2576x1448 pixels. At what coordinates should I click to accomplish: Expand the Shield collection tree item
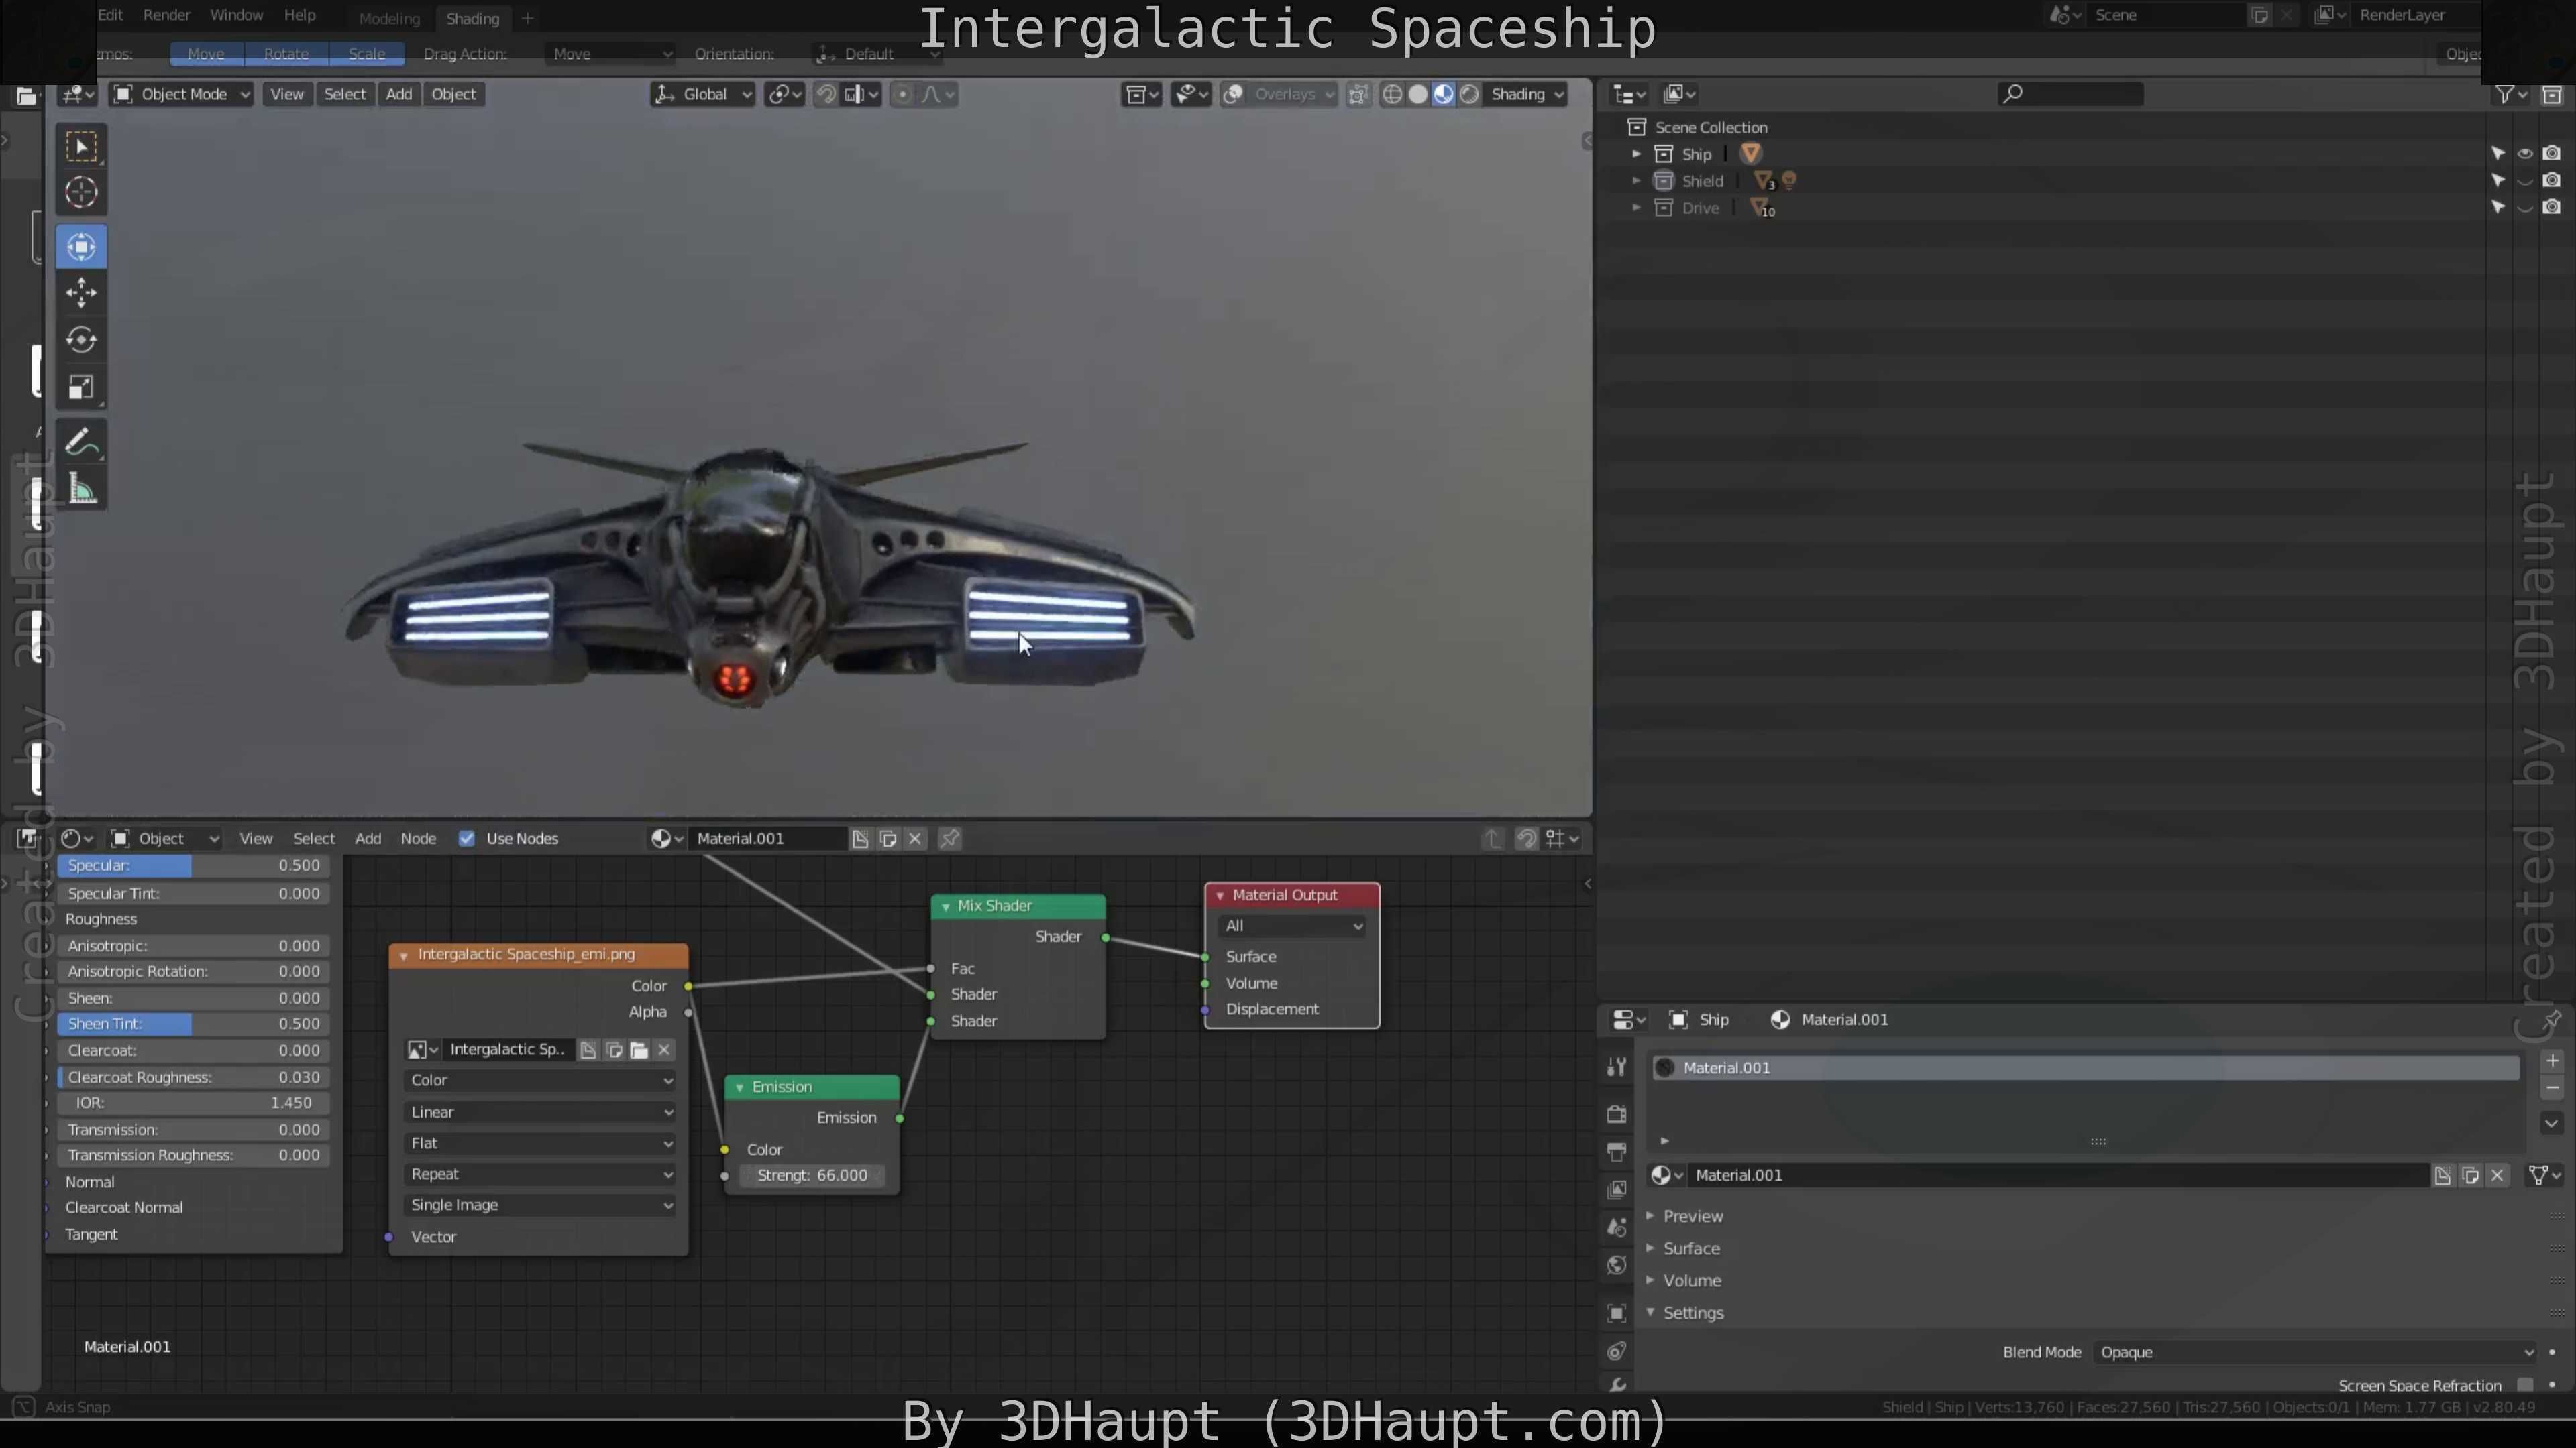pyautogui.click(x=1636, y=181)
